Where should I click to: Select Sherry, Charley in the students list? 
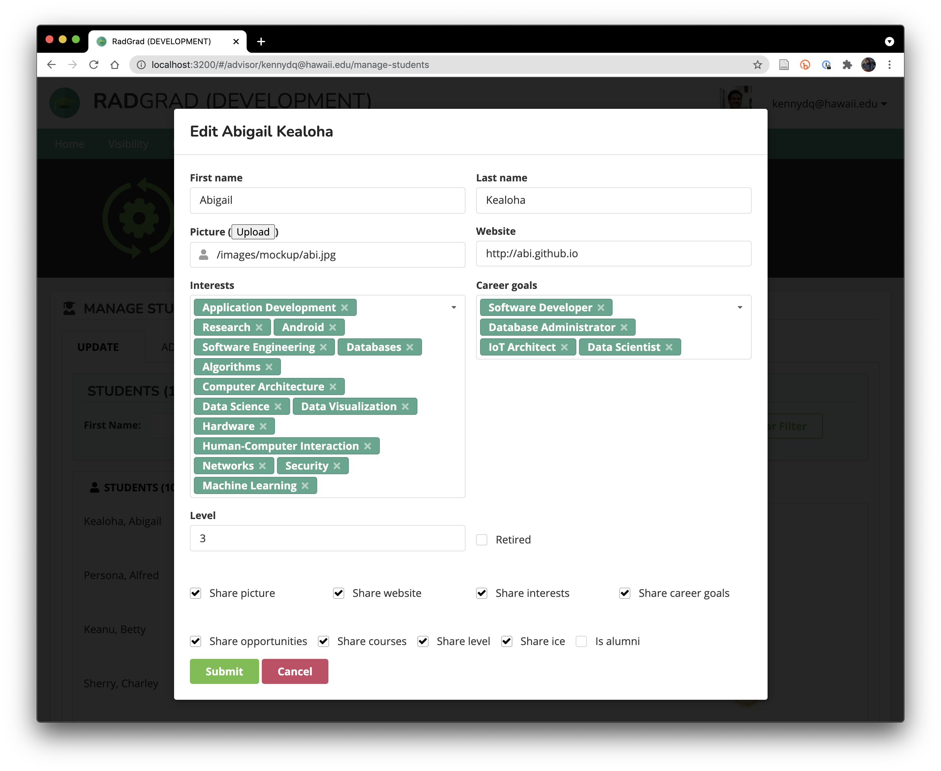point(121,684)
